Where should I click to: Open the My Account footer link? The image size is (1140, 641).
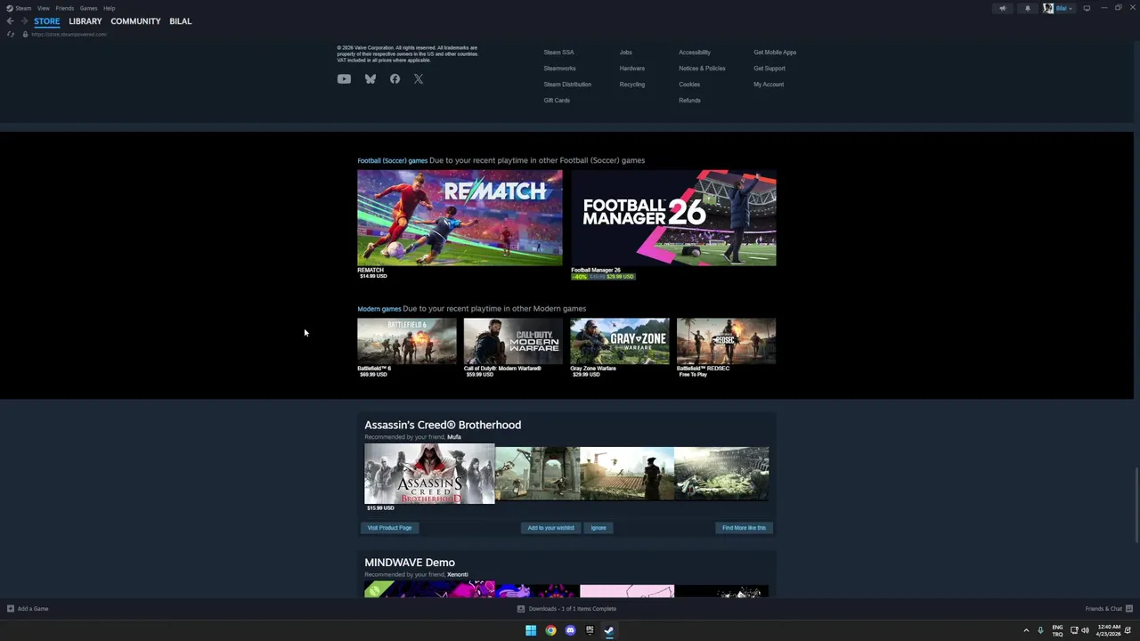(769, 85)
